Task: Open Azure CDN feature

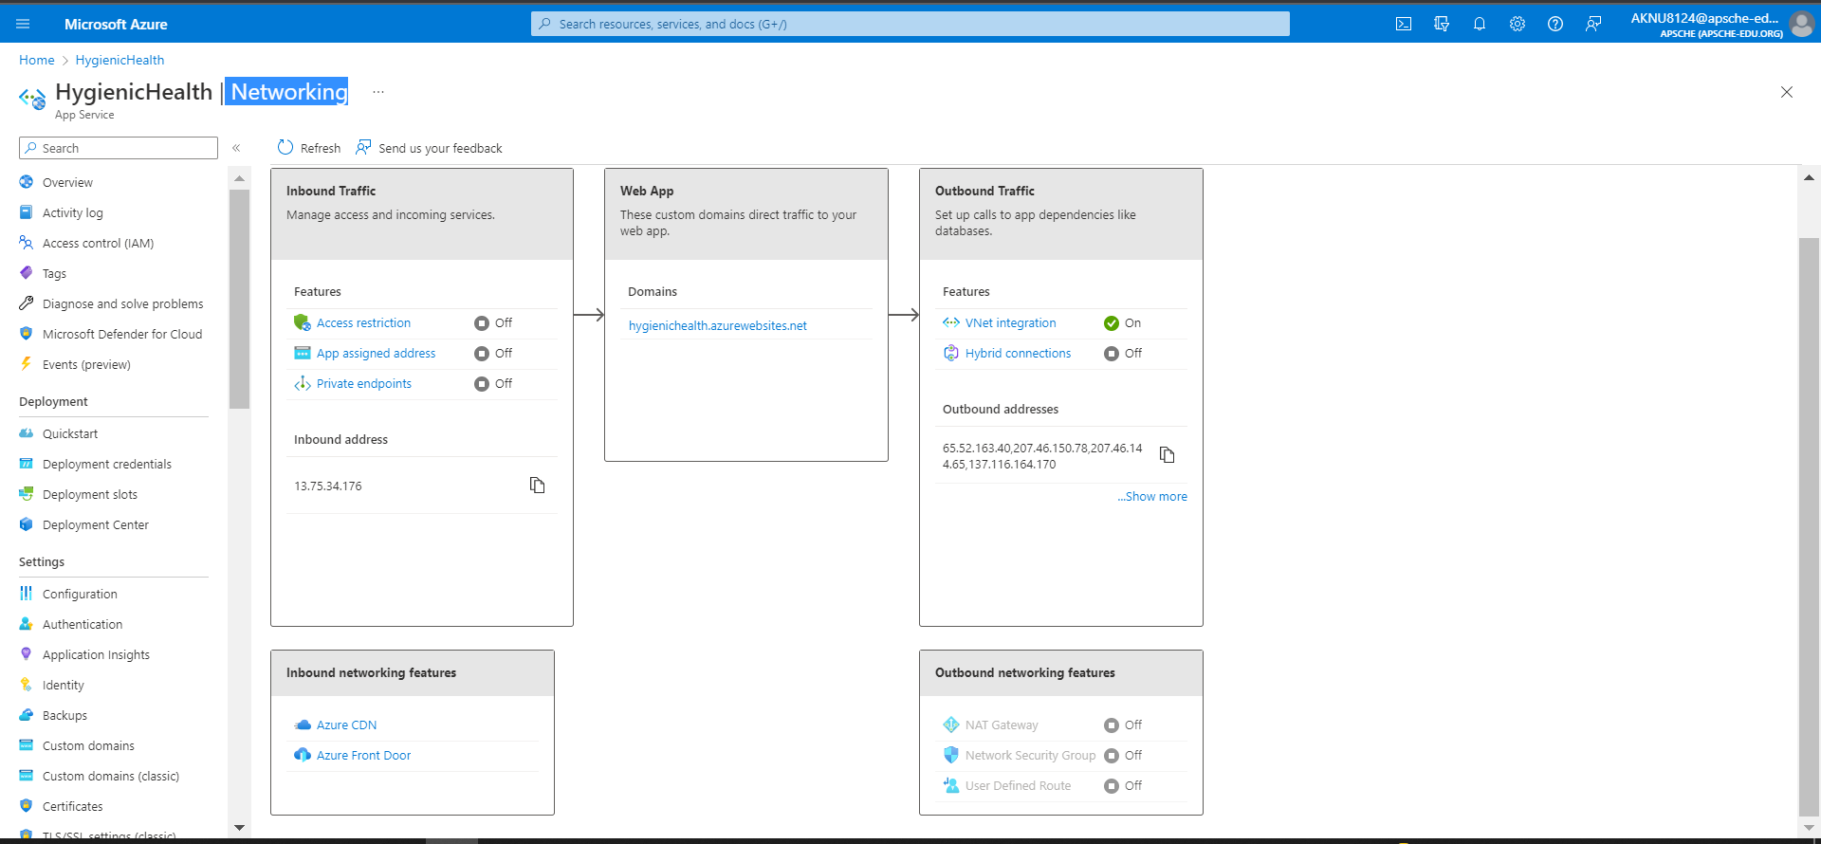Action: tap(346, 725)
